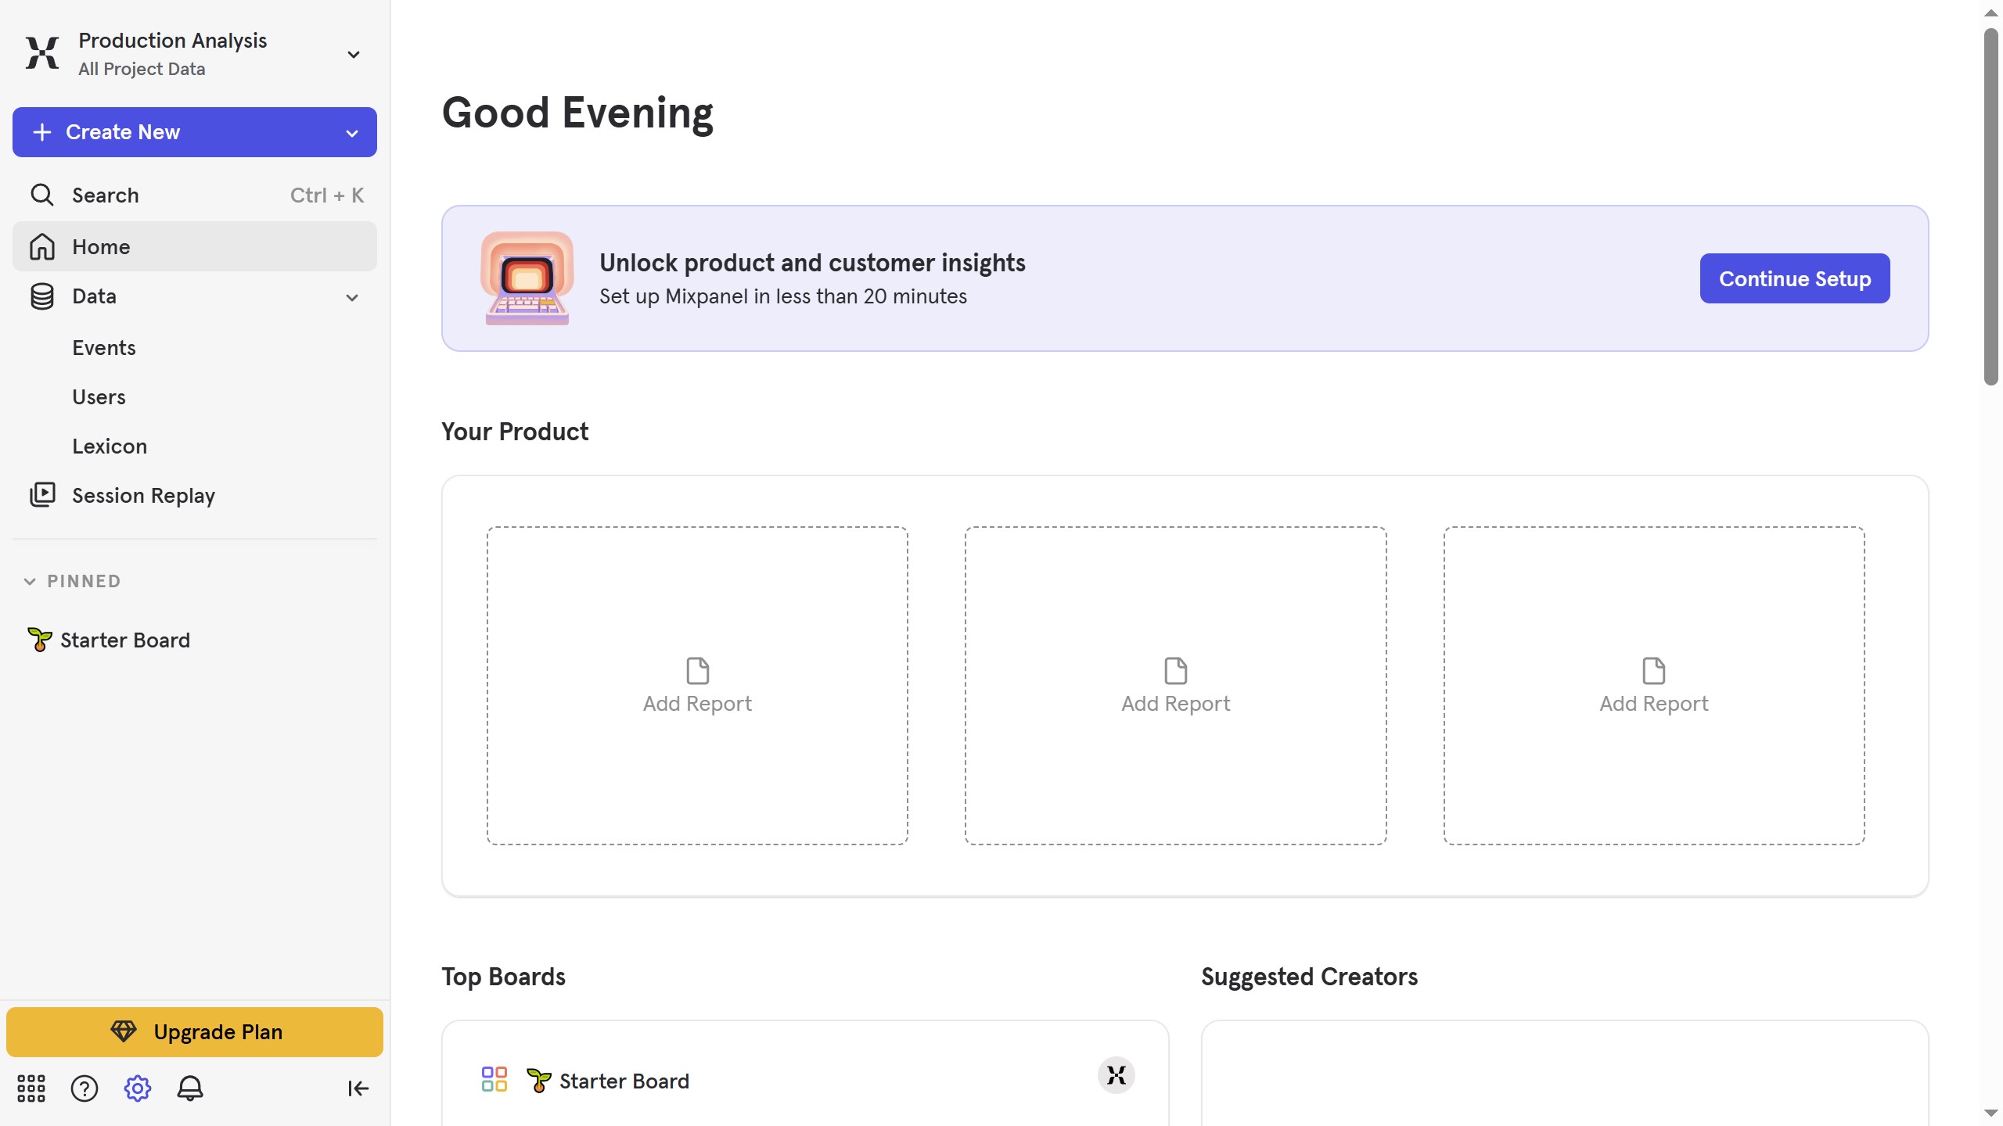Screen dimensions: 2003x1126
Task: Click "Unlock product and customer insights" text
Action: point(812,263)
